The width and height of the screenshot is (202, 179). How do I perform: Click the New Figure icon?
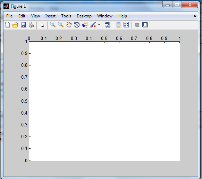pyautogui.click(x=7, y=25)
